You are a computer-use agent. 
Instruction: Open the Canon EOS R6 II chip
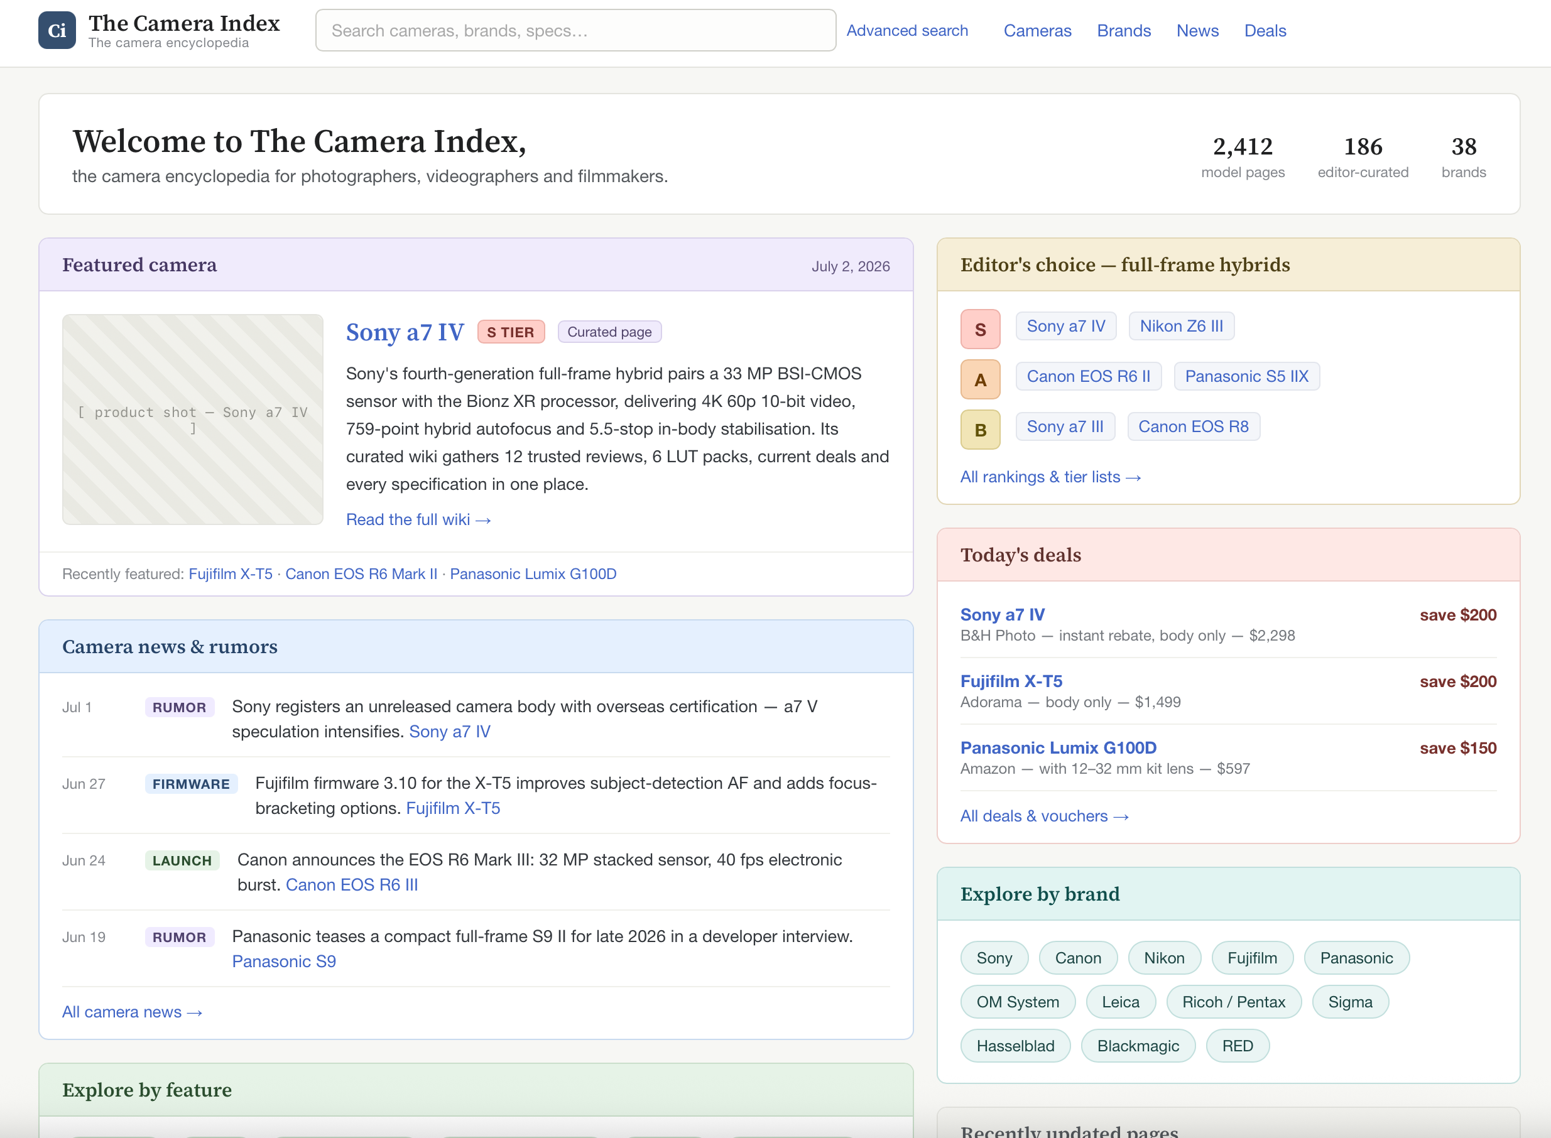pyautogui.click(x=1089, y=376)
